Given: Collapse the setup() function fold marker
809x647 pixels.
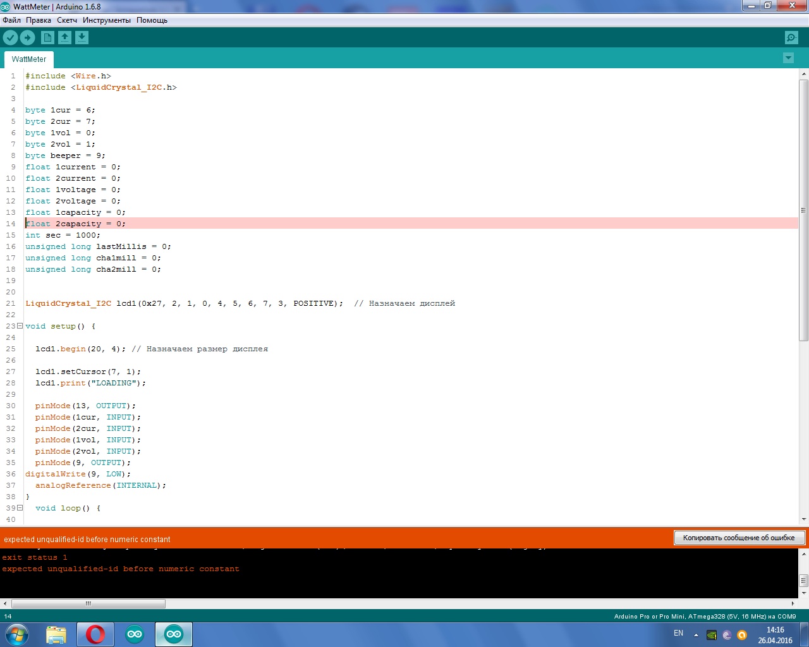Looking at the screenshot, I should click(20, 326).
